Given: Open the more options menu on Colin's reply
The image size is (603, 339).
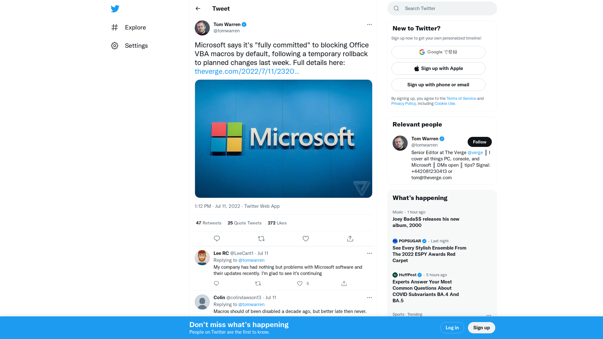Looking at the screenshot, I should pos(369,298).
